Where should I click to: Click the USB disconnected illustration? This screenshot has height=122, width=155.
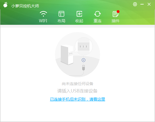click(x=77, y=55)
